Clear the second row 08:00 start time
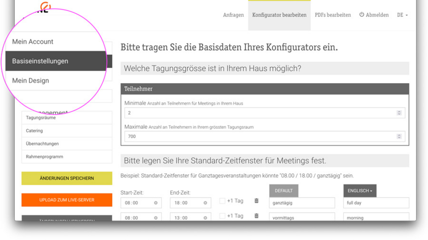 click(x=156, y=218)
